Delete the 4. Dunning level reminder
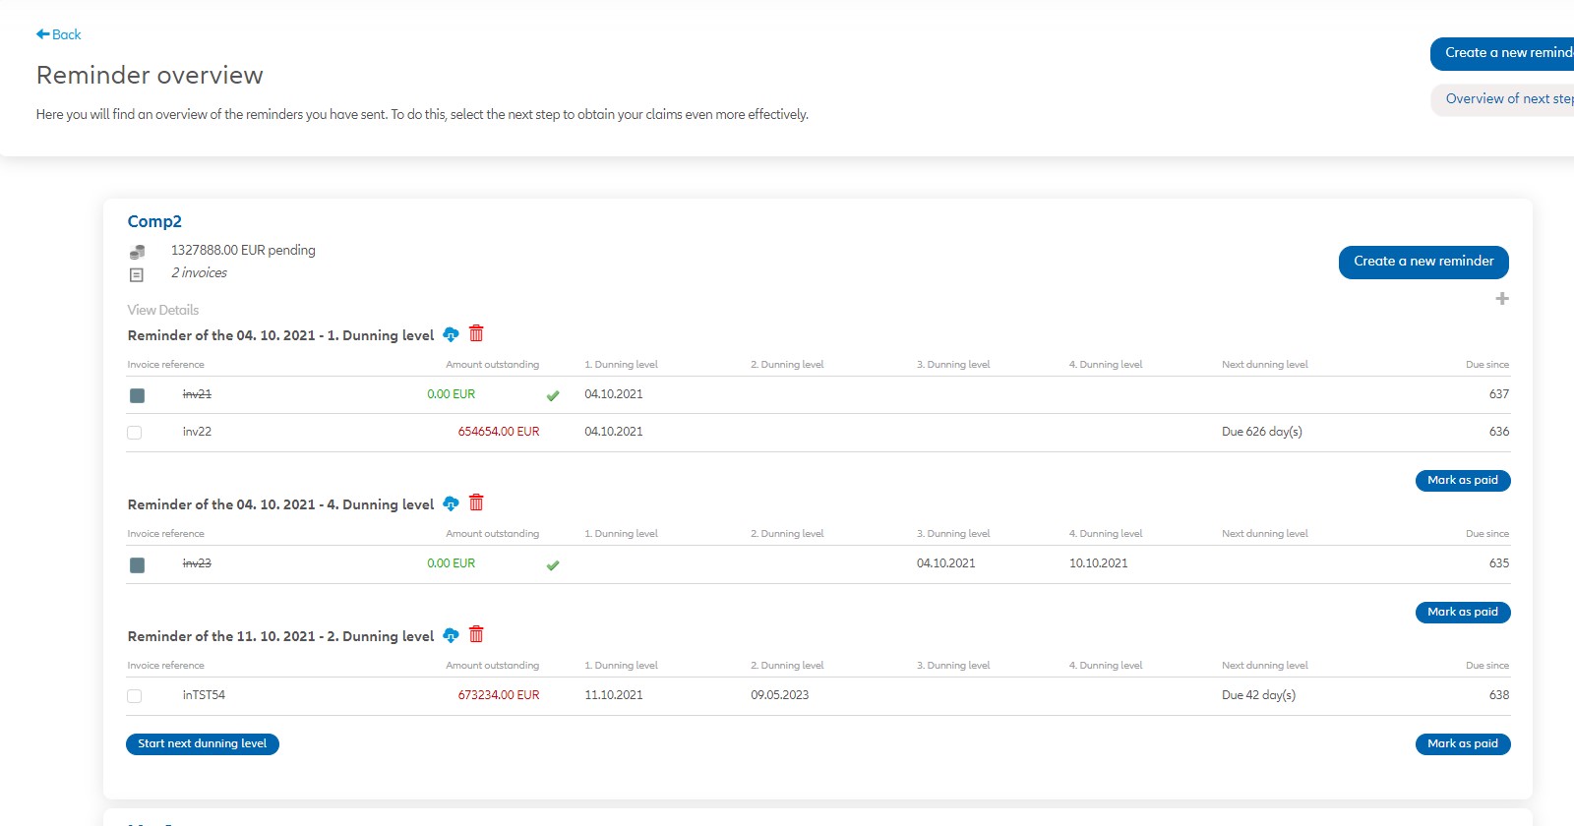1574x826 pixels. pos(476,503)
